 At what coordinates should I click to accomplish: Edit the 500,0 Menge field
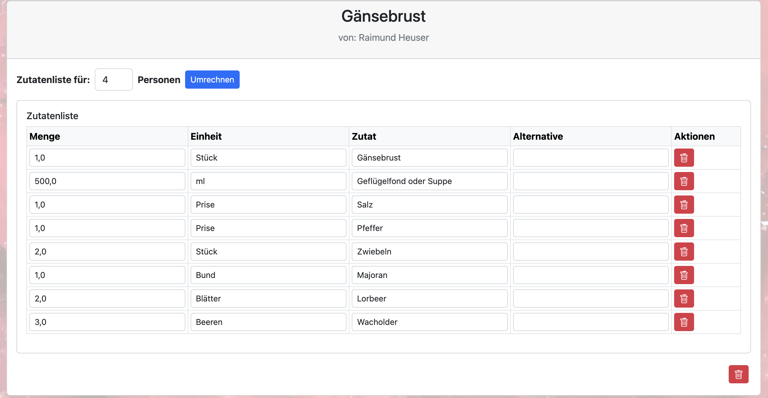pos(107,181)
